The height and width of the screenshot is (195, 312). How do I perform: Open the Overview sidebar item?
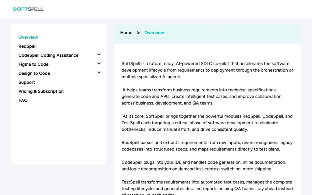pos(28,37)
